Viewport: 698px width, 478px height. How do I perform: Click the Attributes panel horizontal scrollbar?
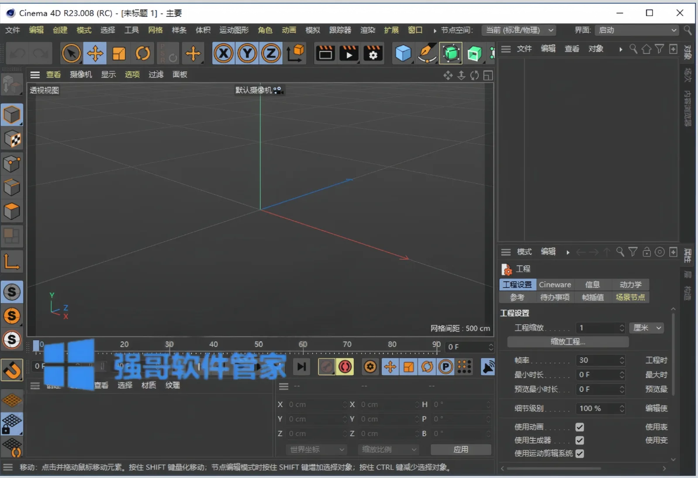554,468
